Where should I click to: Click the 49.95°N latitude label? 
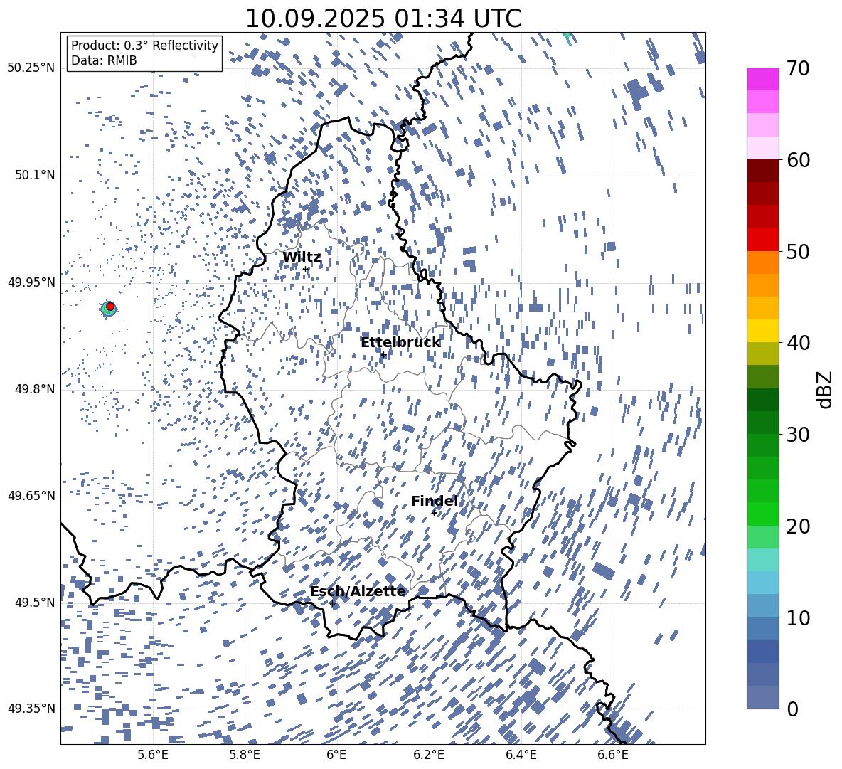[31, 282]
